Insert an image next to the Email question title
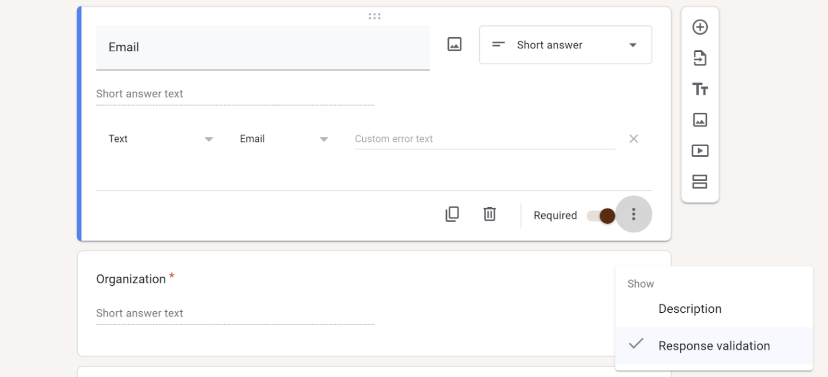The width and height of the screenshot is (828, 377). pyautogui.click(x=454, y=44)
